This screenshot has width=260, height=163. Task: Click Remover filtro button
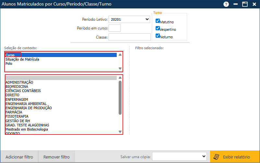(56, 157)
